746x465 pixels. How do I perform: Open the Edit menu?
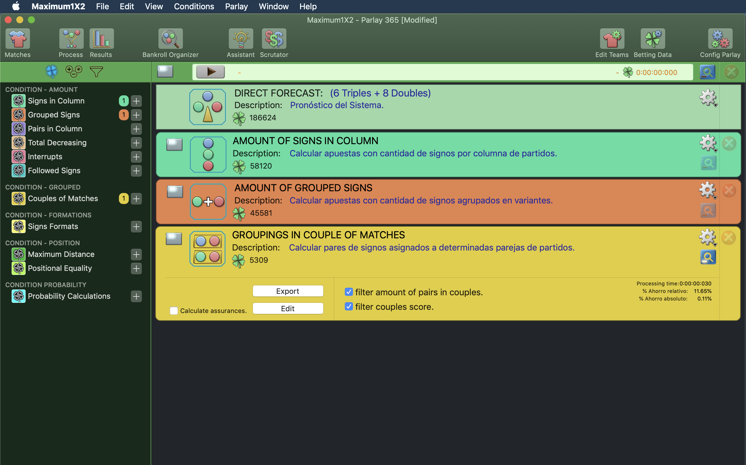tap(127, 6)
